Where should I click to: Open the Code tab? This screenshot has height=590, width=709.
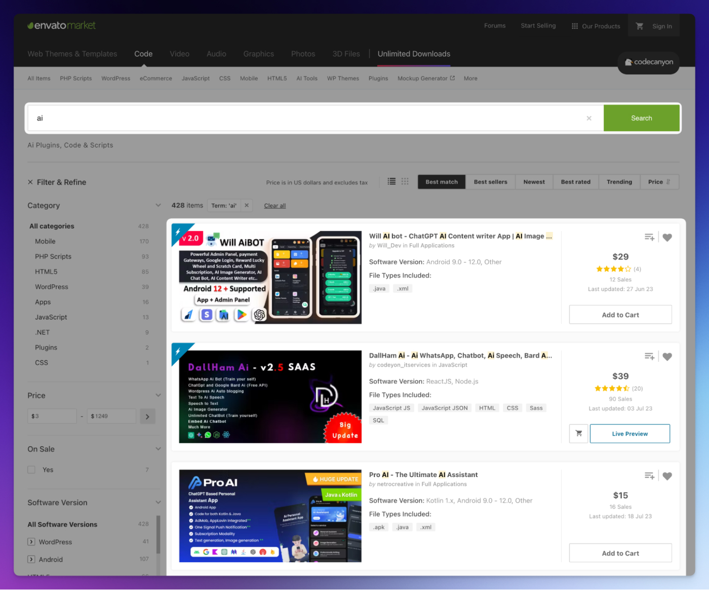click(x=143, y=54)
